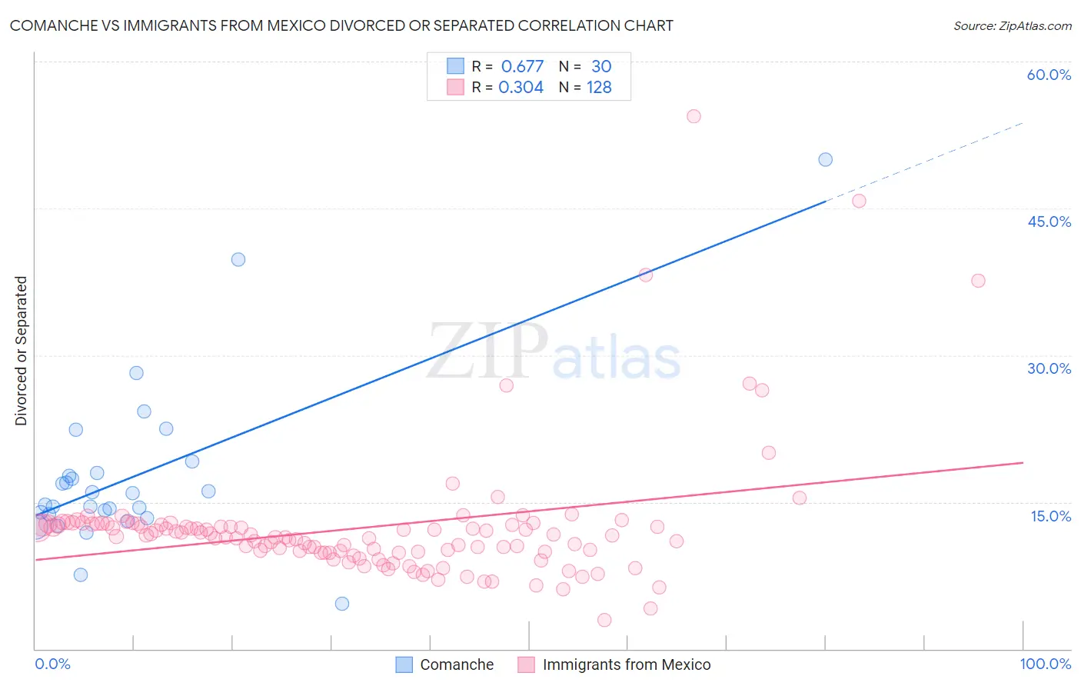Select the Immigrants from Mexico legend label
The width and height of the screenshot is (1081, 686).
[627, 664]
